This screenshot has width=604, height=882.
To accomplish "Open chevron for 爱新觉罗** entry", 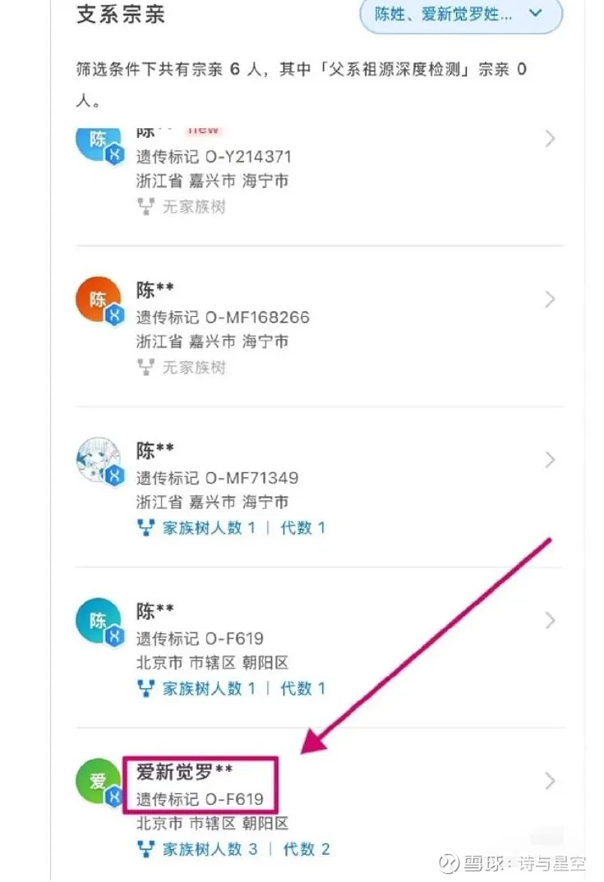I will tap(551, 781).
